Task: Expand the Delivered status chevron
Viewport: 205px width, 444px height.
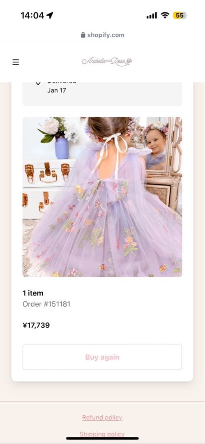Action: pos(38,83)
